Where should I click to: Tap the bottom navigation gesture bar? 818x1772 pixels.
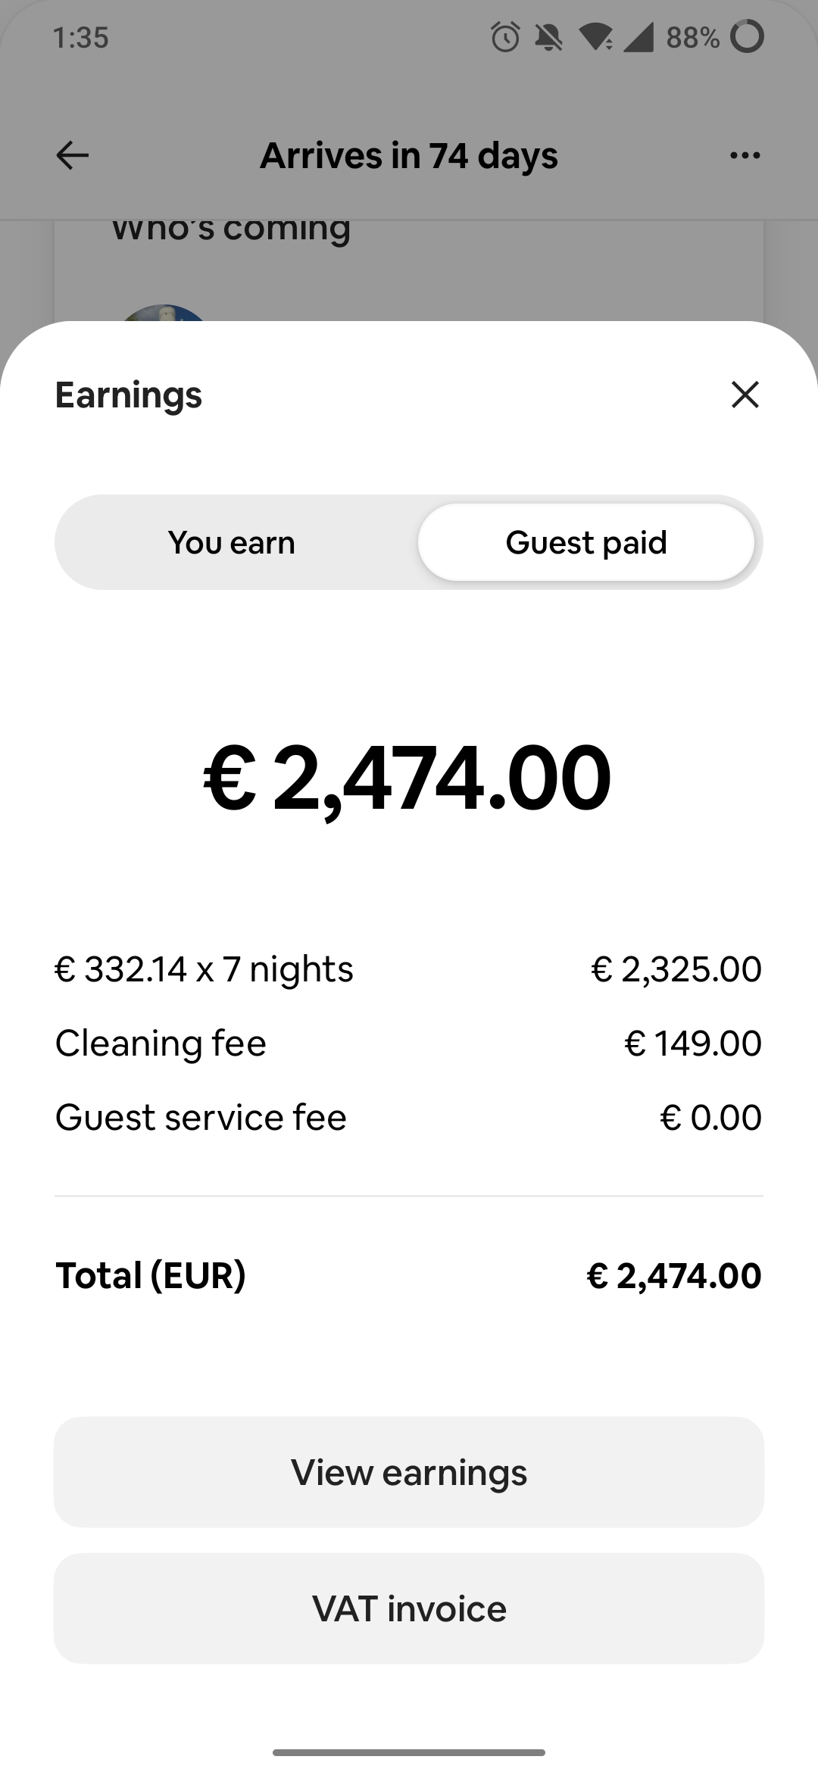coord(409,1752)
